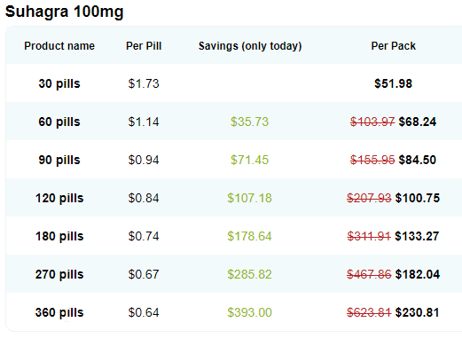462x338 pixels.
Task: Select the 30 pills product row
Action: (x=234, y=83)
